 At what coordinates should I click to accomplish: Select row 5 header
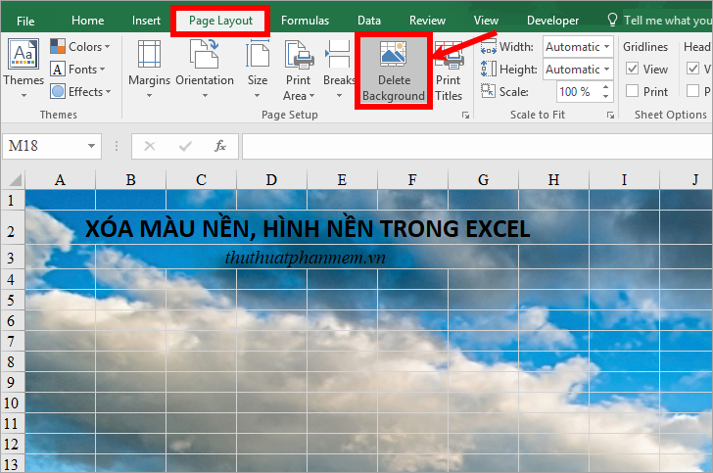[x=13, y=301]
